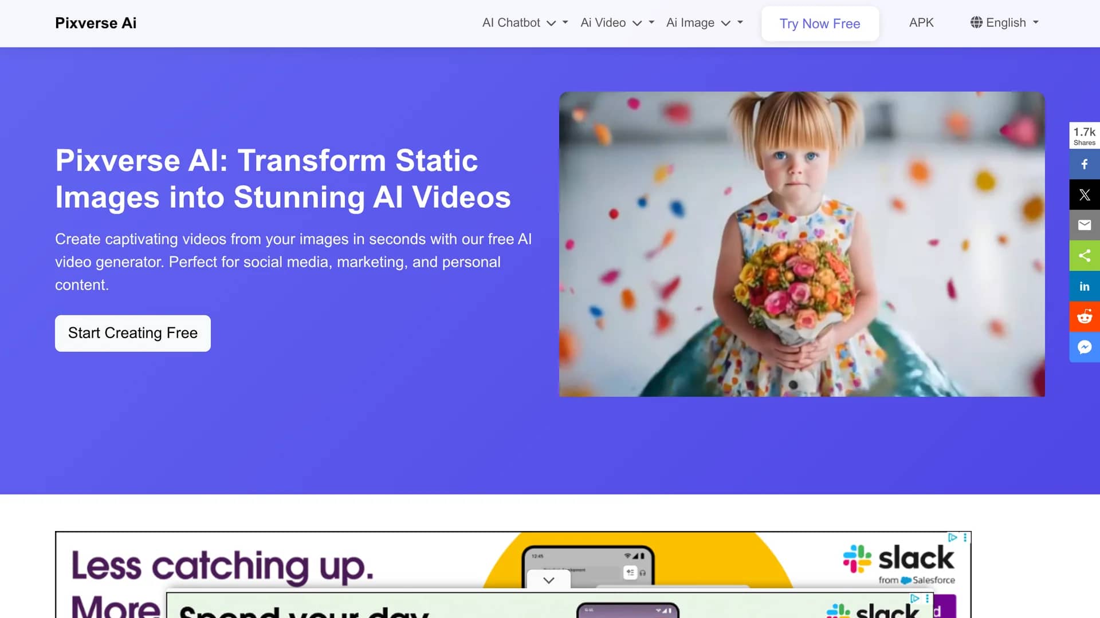Share through Messenger sidebar icon

pos(1085,347)
